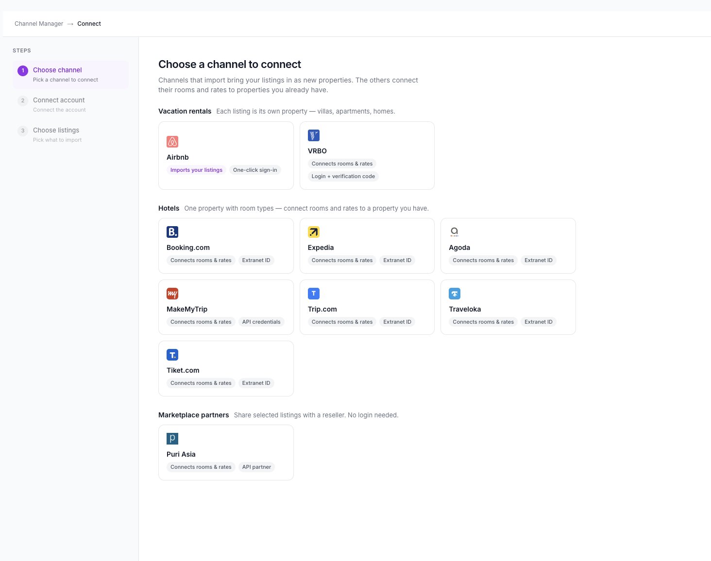
Task: Click the VRBO logo icon
Action: point(314,135)
